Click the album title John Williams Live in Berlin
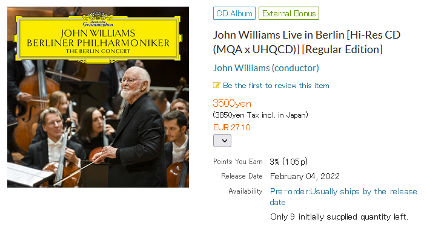427x225 pixels. pos(306,42)
